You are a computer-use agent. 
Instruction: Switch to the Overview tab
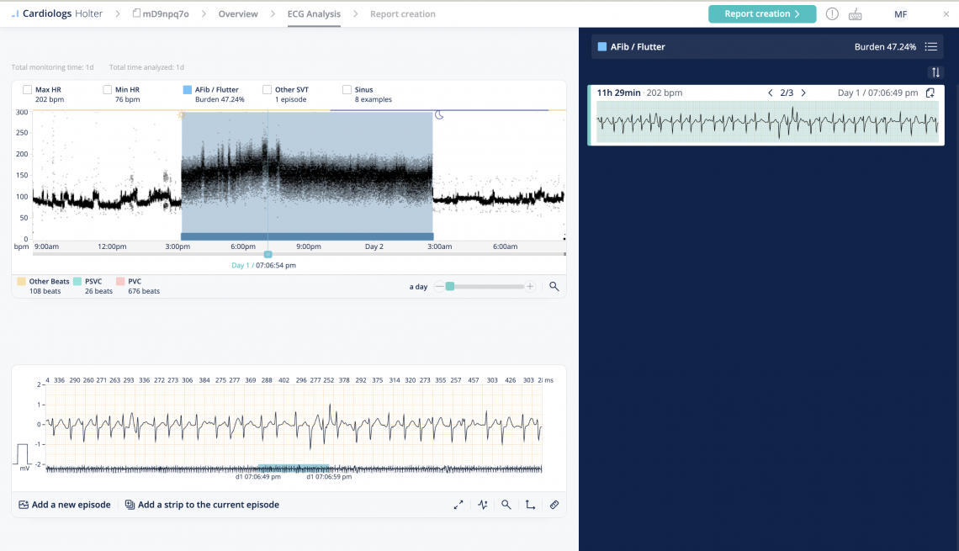tap(237, 13)
